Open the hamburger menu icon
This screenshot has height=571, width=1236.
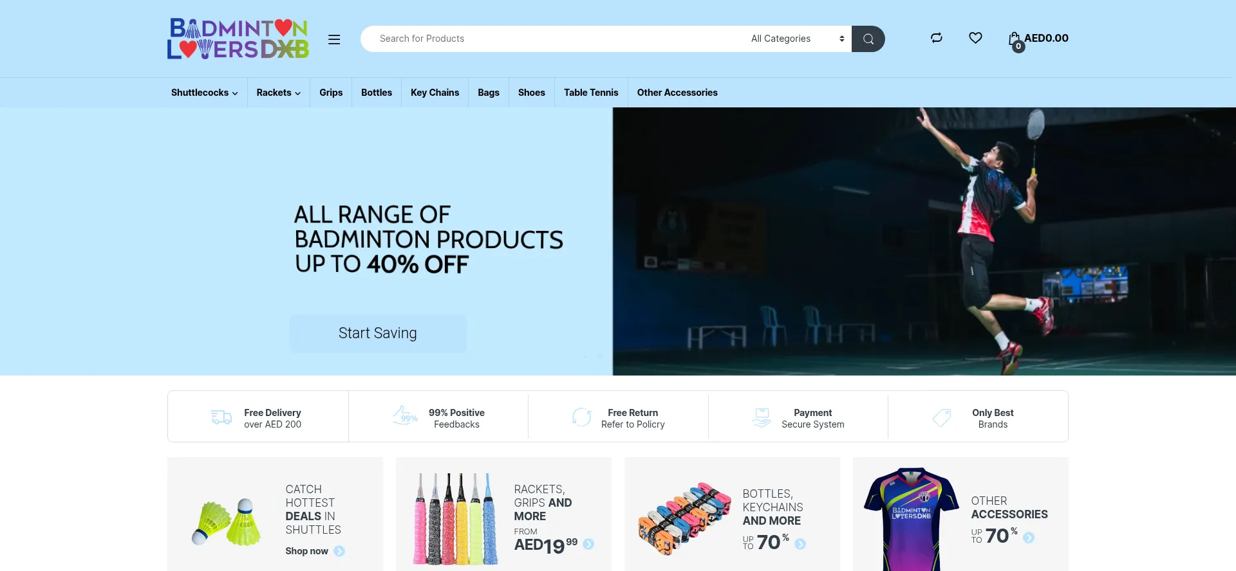click(334, 39)
